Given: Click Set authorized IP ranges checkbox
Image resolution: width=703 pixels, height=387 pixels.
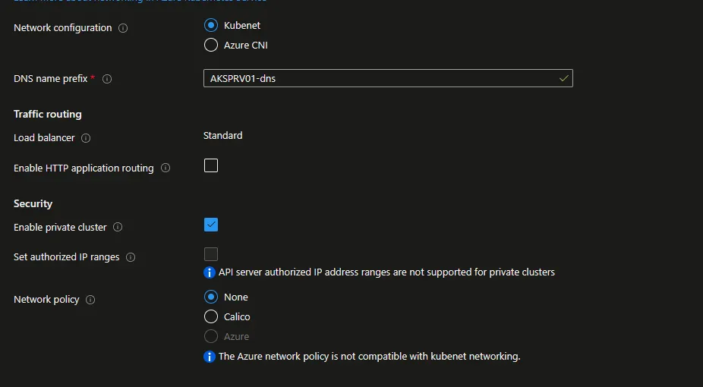Looking at the screenshot, I should [x=211, y=254].
